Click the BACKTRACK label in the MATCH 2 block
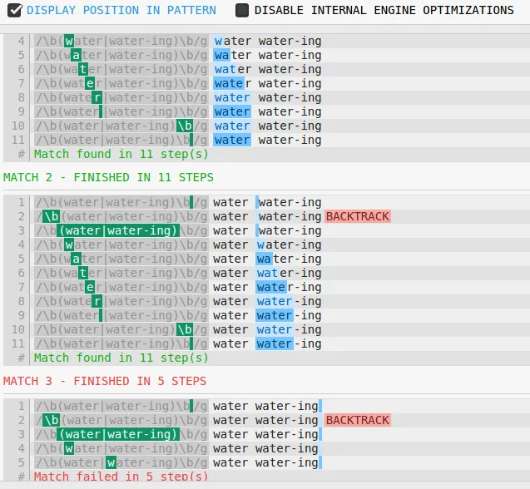The height and width of the screenshot is (489, 530). (358, 216)
